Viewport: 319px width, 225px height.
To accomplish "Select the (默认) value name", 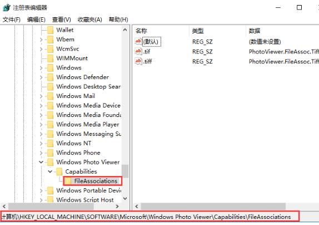I will click(x=152, y=42).
